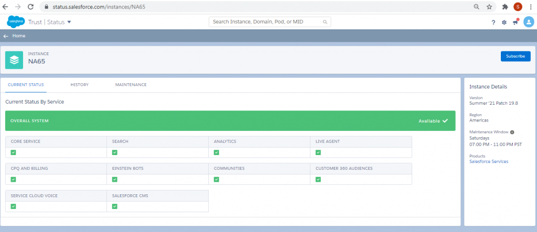This screenshot has width=537, height=232.
Task: Click the Current Status By Service heading
Action: (x=35, y=102)
